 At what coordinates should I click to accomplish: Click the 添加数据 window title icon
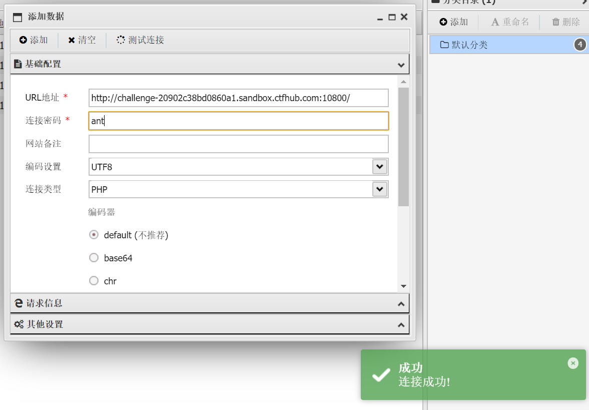tap(18, 18)
